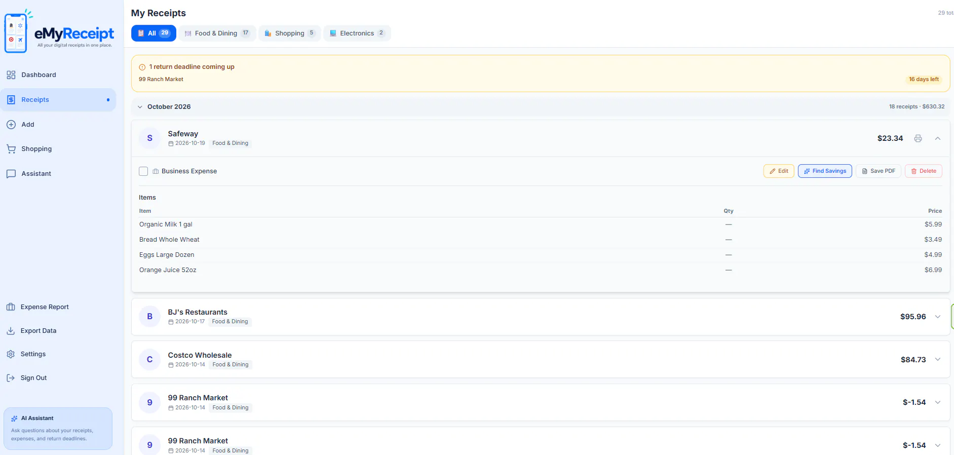
Task: Click 99 Ranch Market in deadline banner
Action: pos(161,80)
